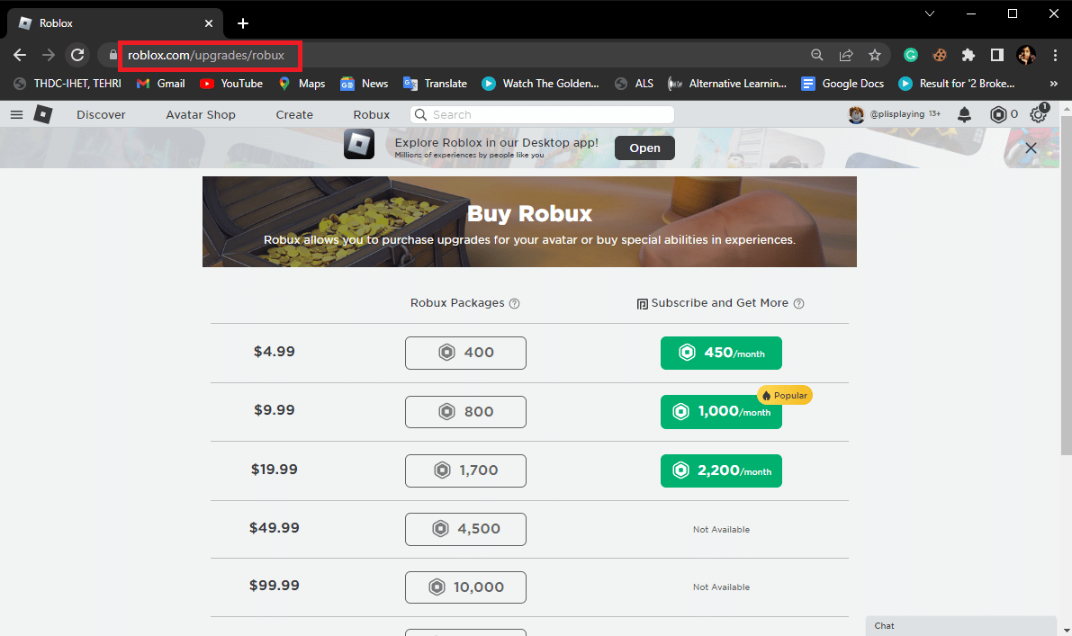Open the tab search dropdown arrow
The height and width of the screenshot is (636, 1072).
929,13
